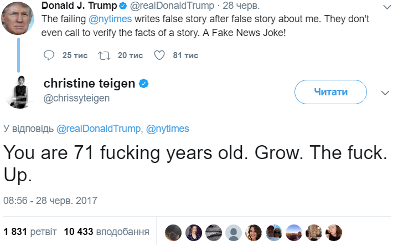This screenshot has height=245, width=403.
Task: Expand the options chevron on Trump's tweet
Action: point(387,7)
